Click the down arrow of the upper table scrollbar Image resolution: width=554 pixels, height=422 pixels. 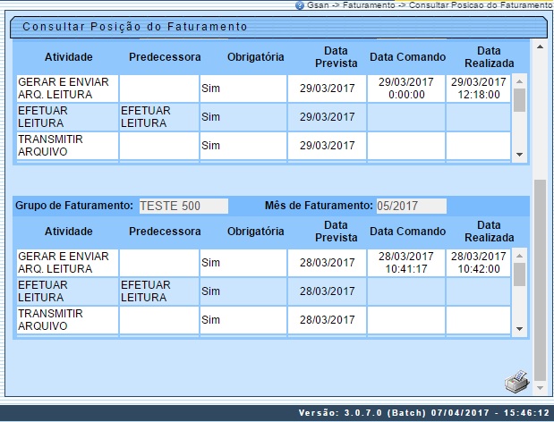(x=519, y=155)
